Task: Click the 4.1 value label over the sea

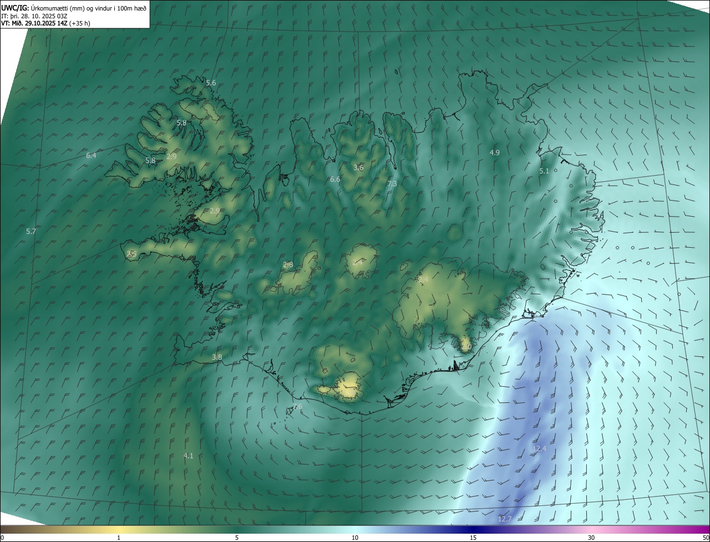Action: (x=189, y=456)
